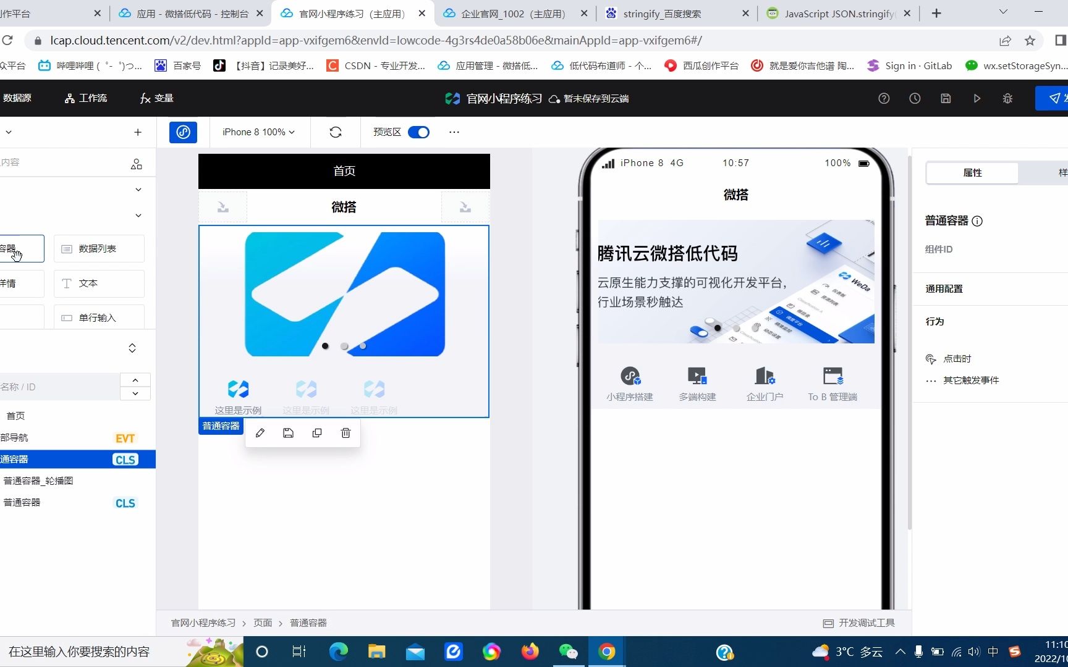Click 页面 in the breadcrumb trail

pos(262,623)
